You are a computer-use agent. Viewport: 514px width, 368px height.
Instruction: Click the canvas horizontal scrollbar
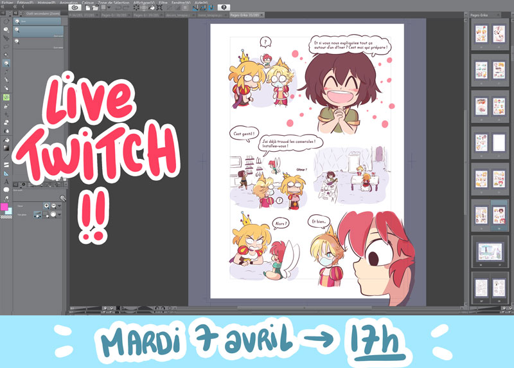pos(305,308)
